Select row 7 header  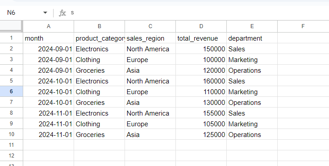point(11,102)
